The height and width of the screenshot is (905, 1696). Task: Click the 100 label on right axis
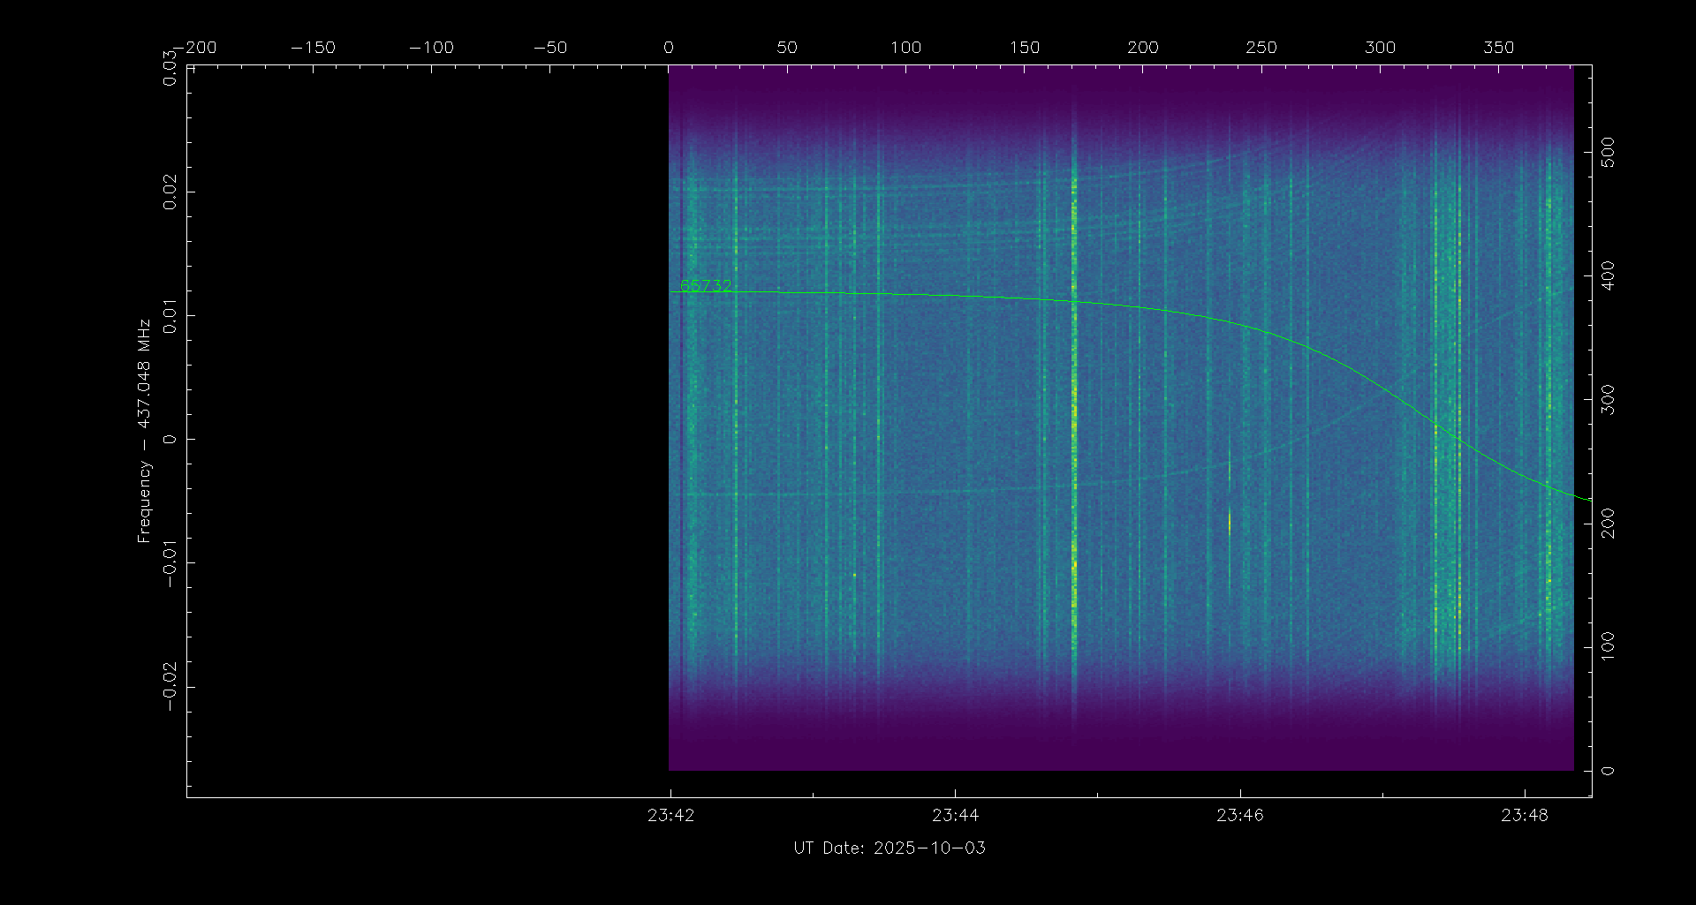[1608, 646]
